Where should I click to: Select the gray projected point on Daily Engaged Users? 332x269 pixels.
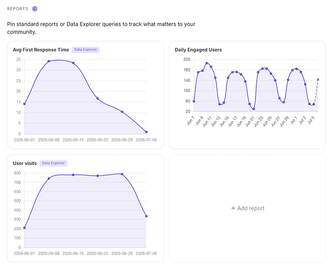coord(318,80)
